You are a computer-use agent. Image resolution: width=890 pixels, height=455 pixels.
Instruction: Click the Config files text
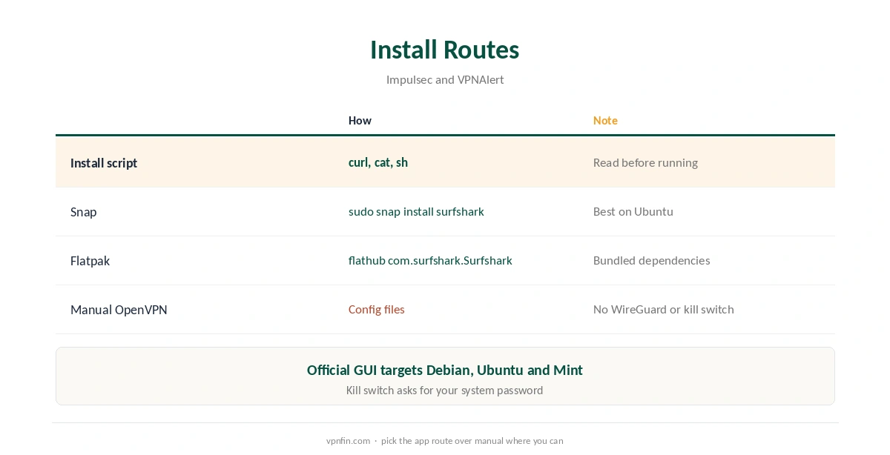point(377,309)
